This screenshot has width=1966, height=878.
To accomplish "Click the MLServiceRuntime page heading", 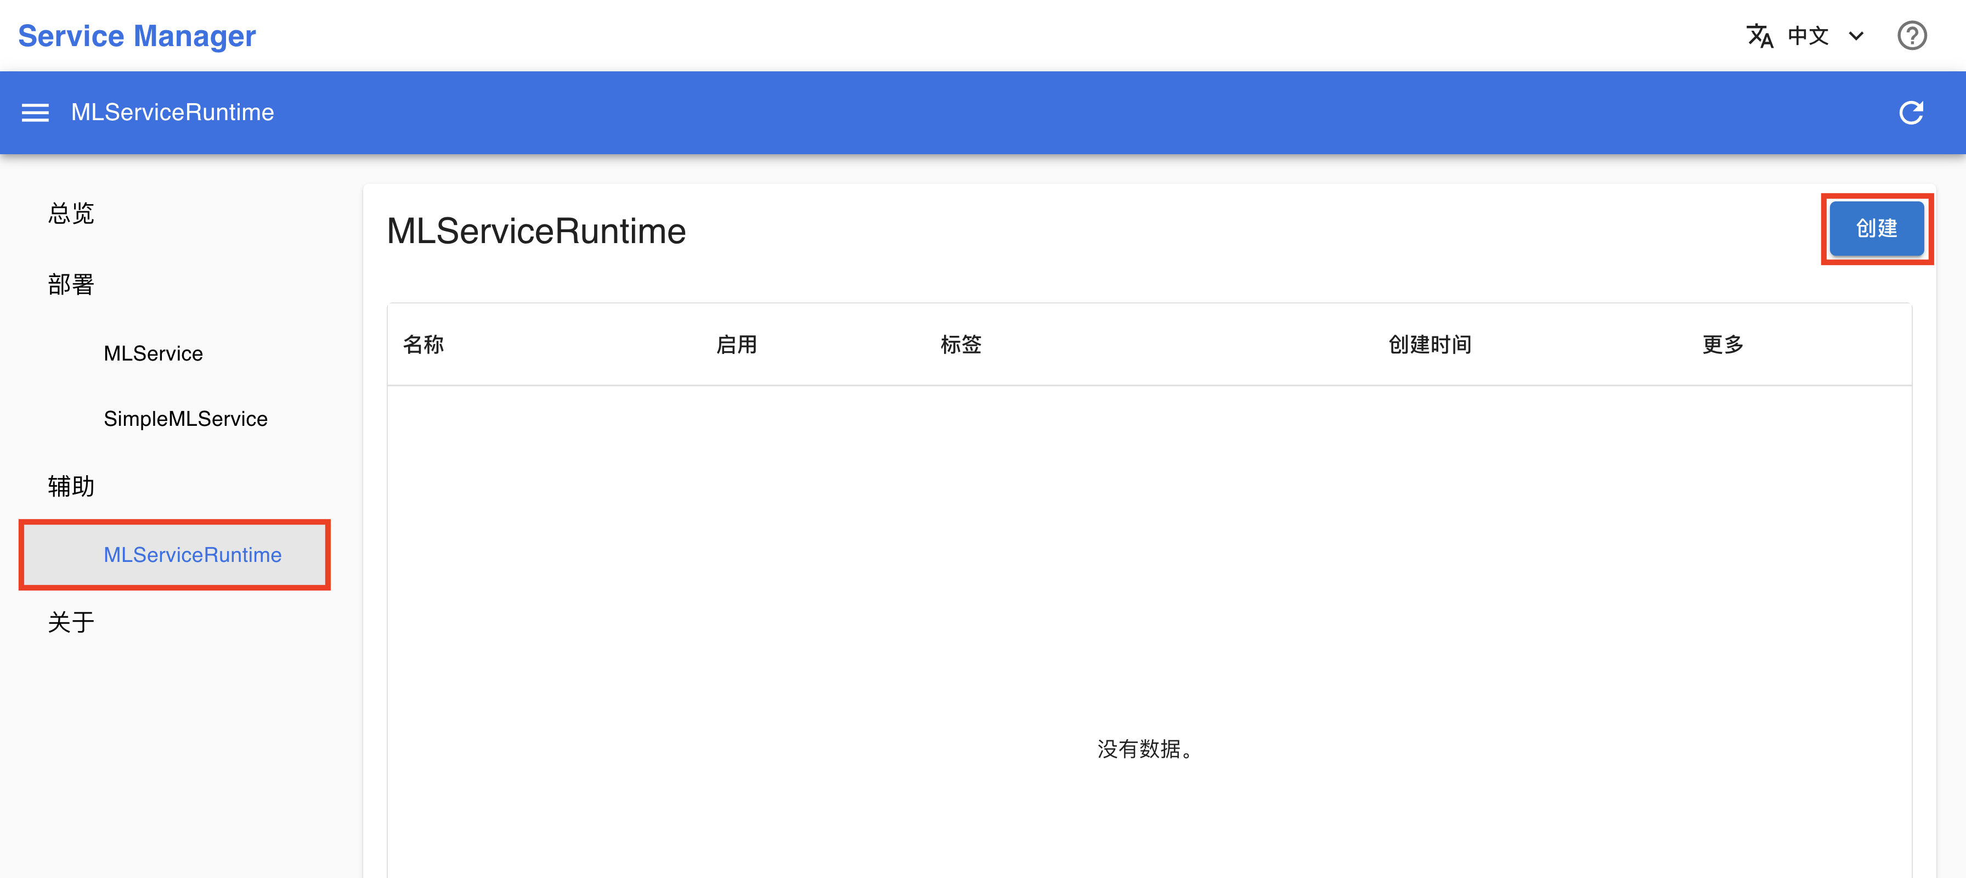I will click(x=536, y=230).
